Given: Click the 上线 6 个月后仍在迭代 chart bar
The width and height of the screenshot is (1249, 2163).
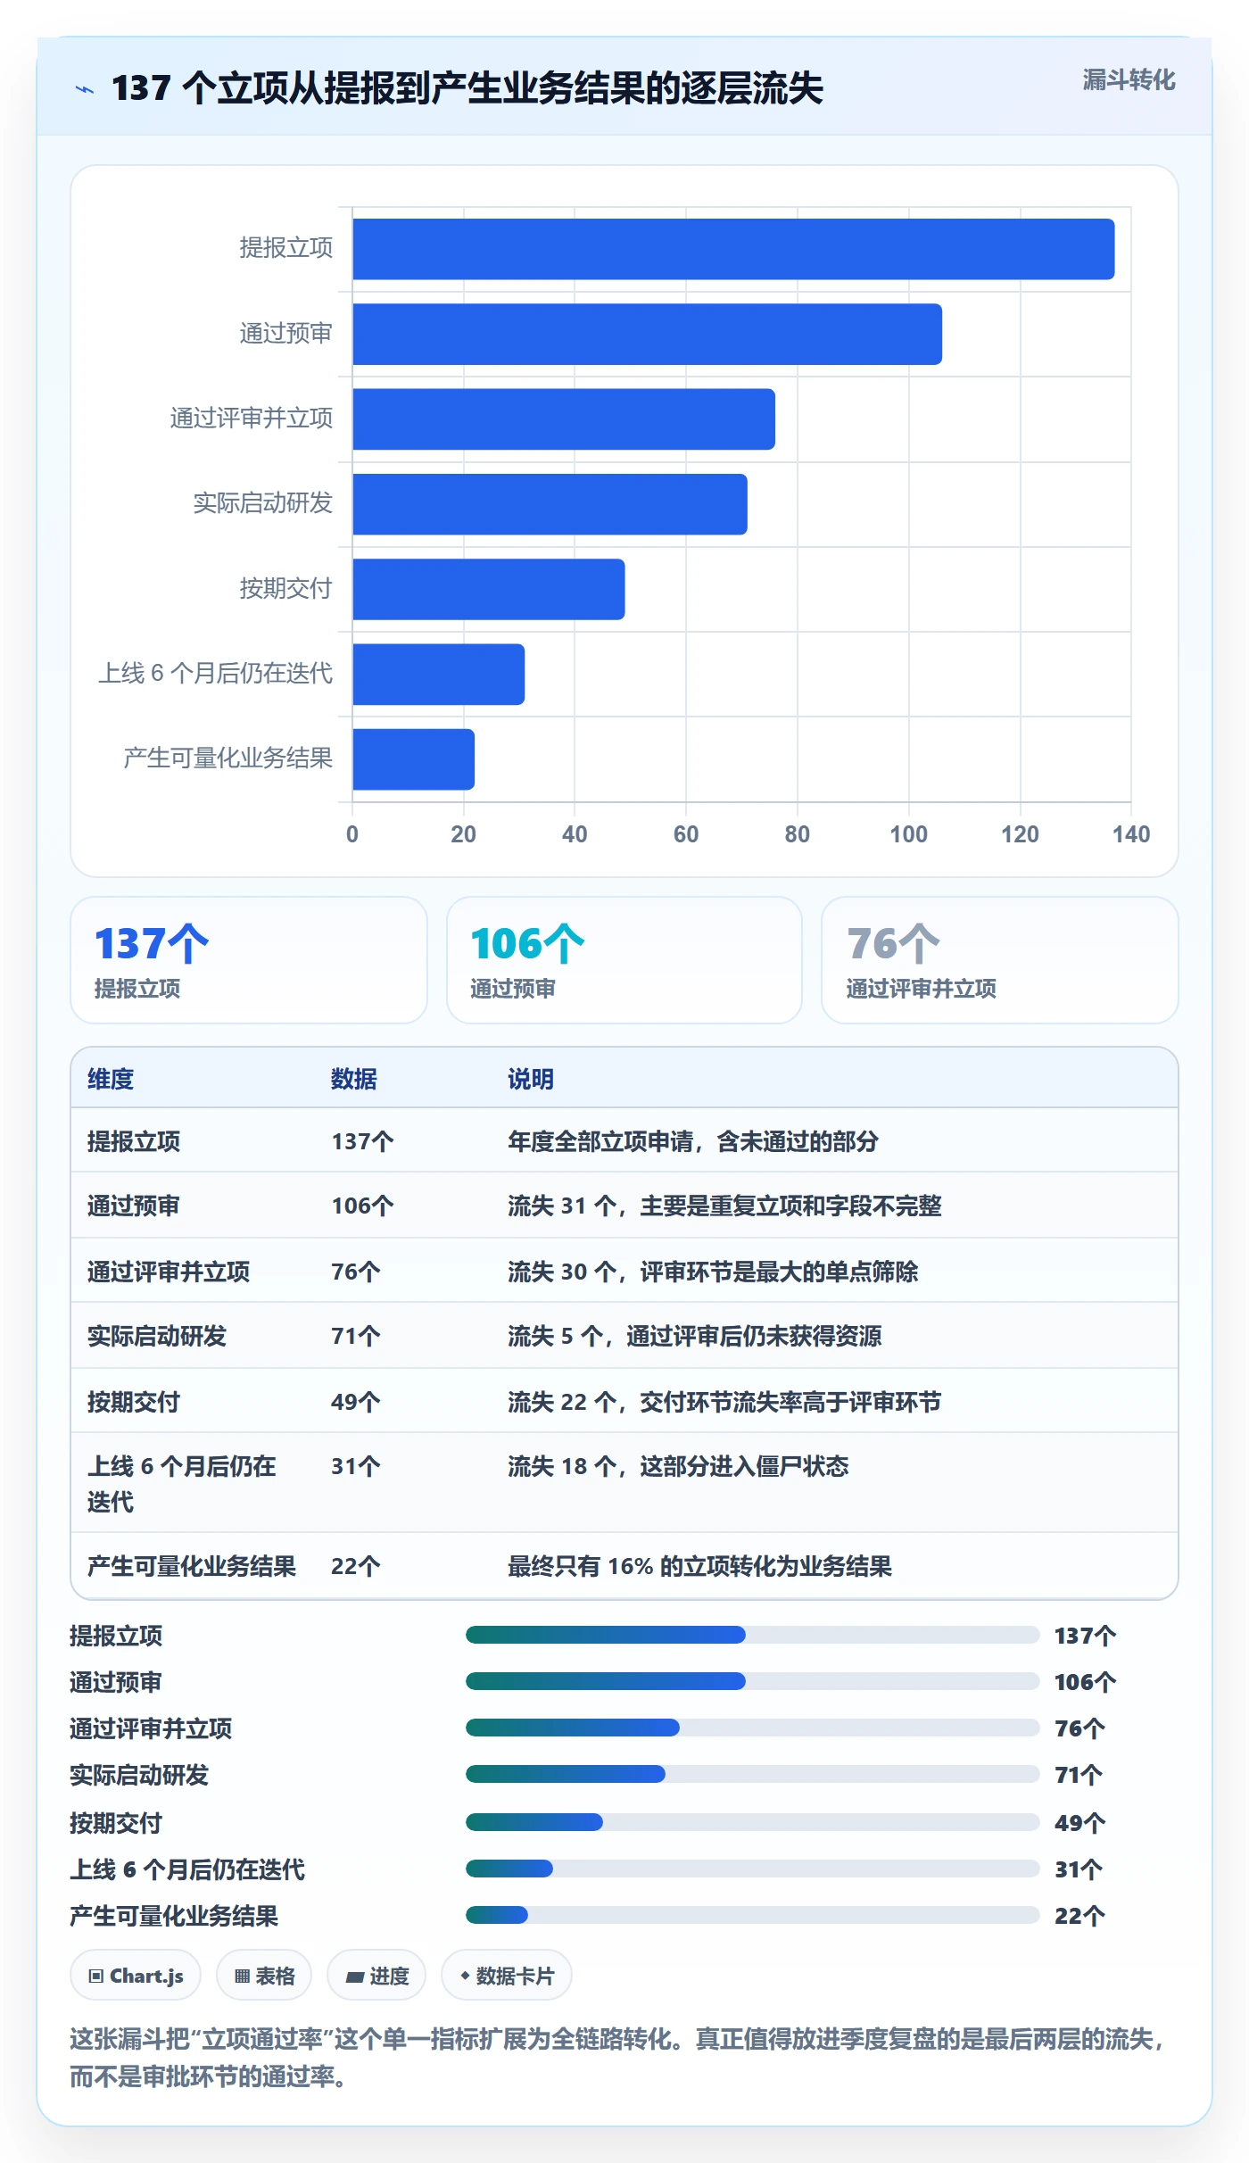Looking at the screenshot, I should pos(438,675).
